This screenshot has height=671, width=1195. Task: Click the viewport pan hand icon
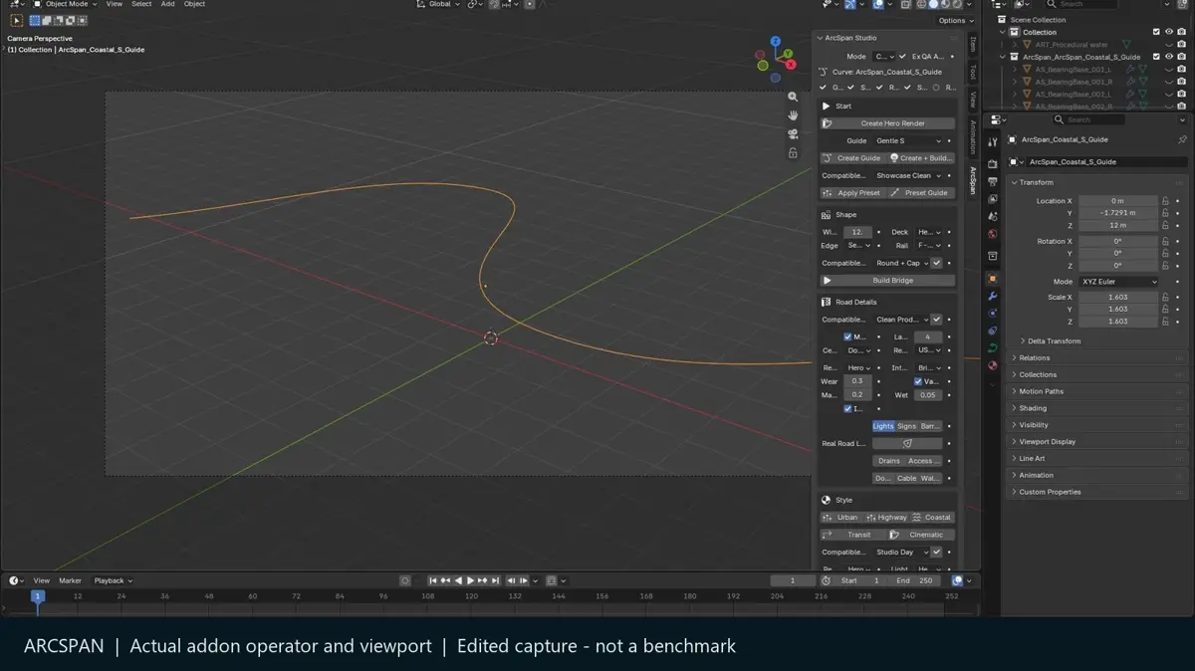point(793,115)
